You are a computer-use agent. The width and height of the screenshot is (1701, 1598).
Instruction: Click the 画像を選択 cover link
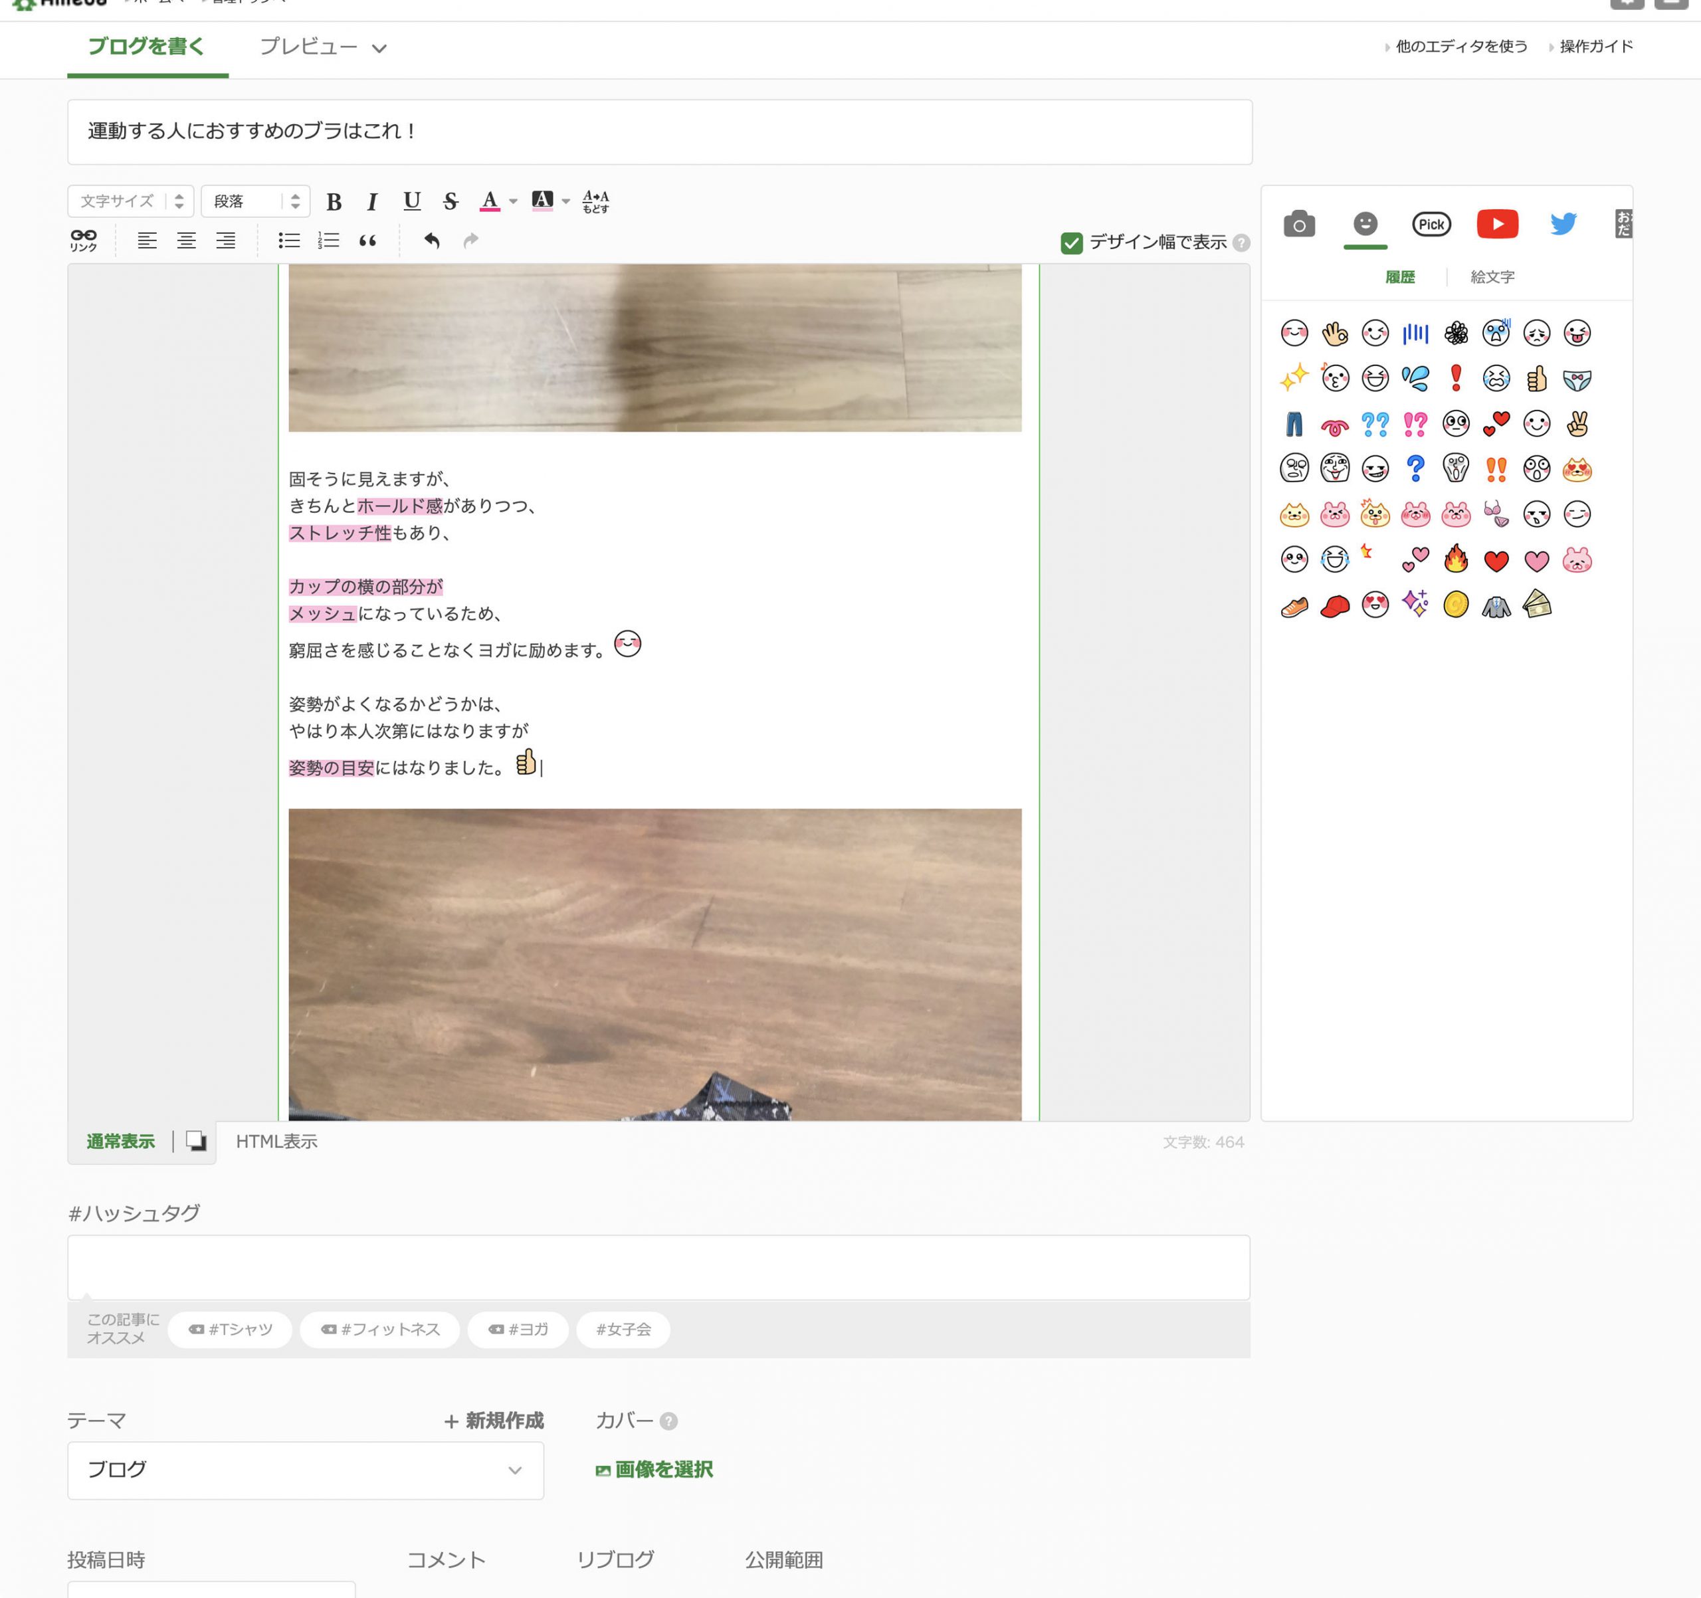654,1470
